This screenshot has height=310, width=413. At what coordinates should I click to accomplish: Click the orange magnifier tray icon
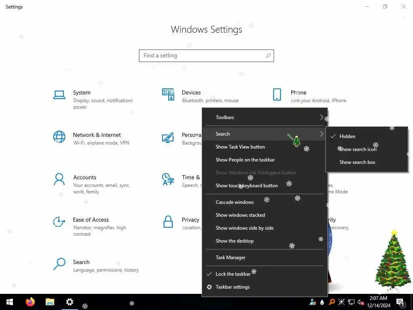point(332,302)
